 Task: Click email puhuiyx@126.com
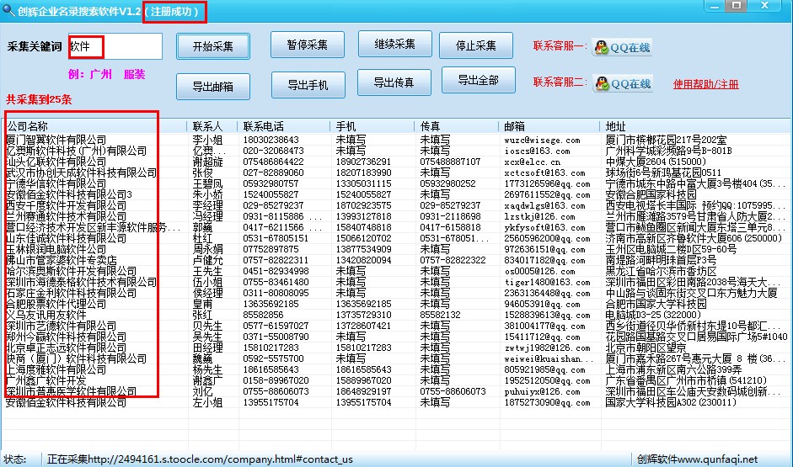click(x=542, y=391)
